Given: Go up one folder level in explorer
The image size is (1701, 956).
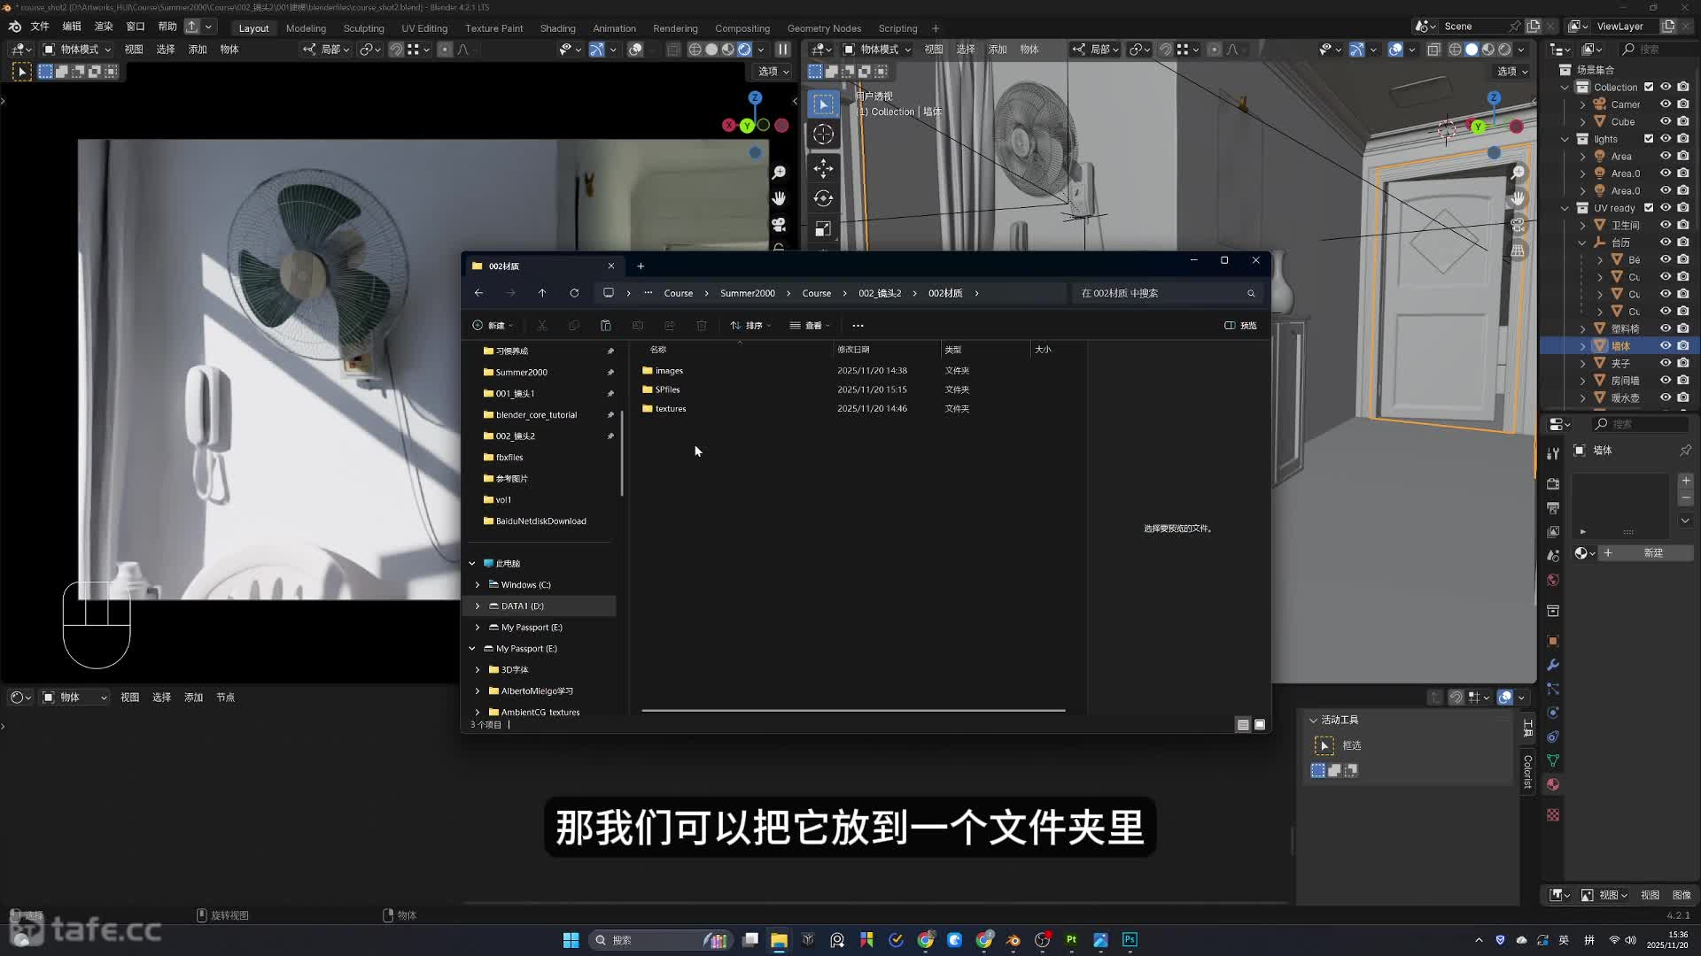Looking at the screenshot, I should coord(542,293).
